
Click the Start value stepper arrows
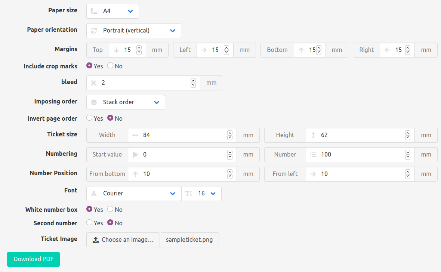pyautogui.click(x=230, y=155)
